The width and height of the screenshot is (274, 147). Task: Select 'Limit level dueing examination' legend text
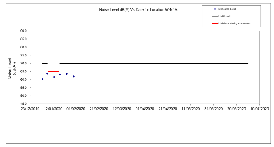237,24
